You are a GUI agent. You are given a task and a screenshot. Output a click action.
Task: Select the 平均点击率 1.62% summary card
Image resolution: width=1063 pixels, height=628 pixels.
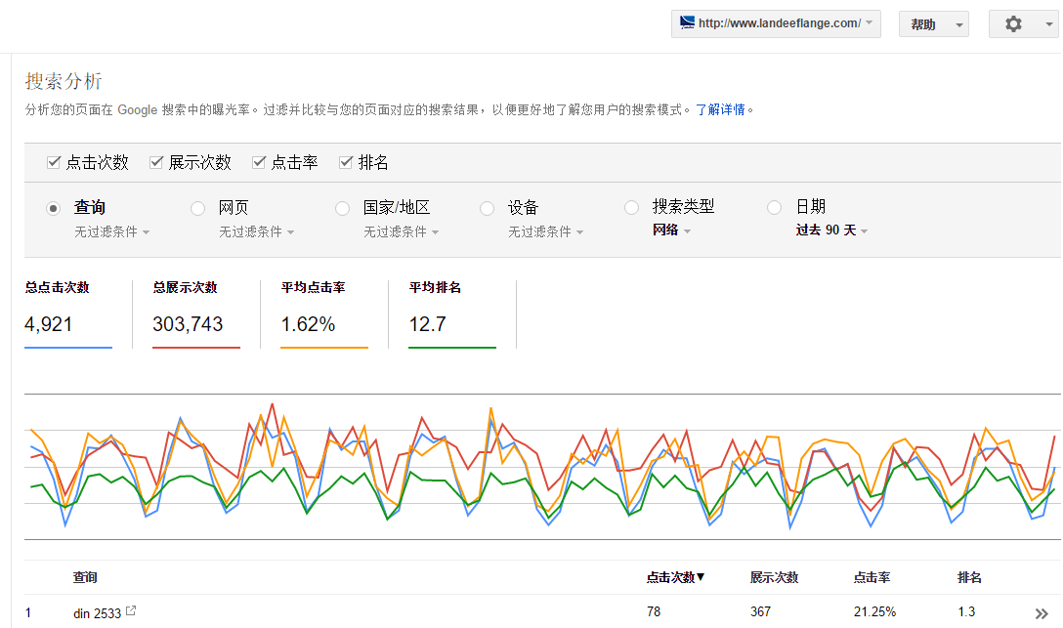point(324,314)
